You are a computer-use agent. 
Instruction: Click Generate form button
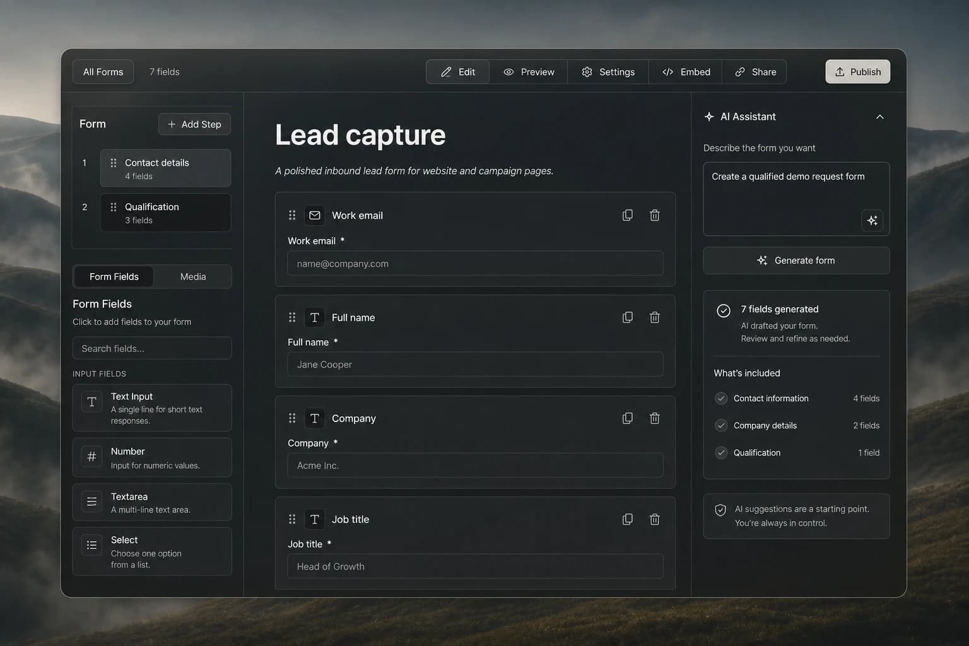click(x=796, y=261)
